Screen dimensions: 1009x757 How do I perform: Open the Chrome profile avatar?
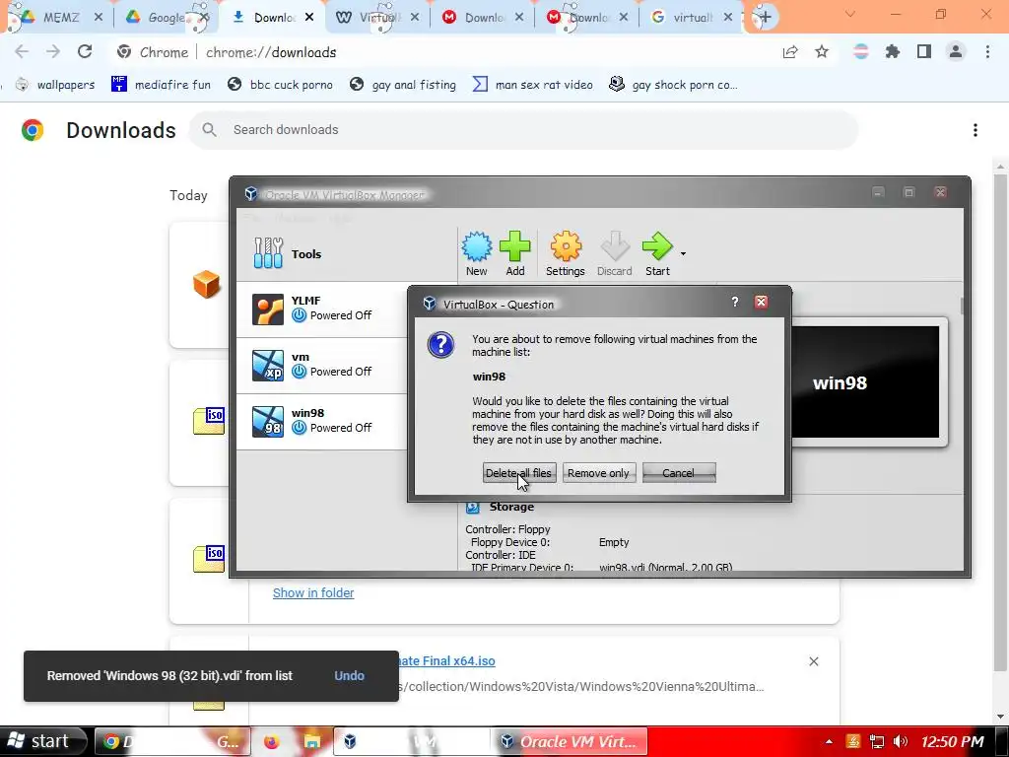coord(956,52)
